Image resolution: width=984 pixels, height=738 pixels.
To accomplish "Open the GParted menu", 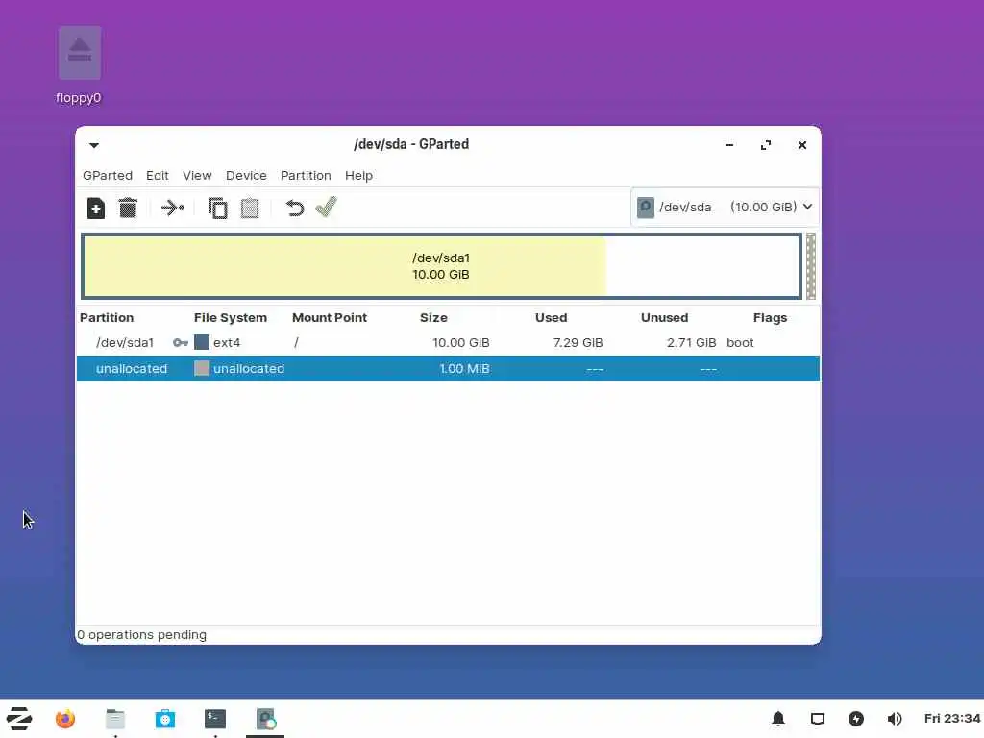I will tap(108, 175).
